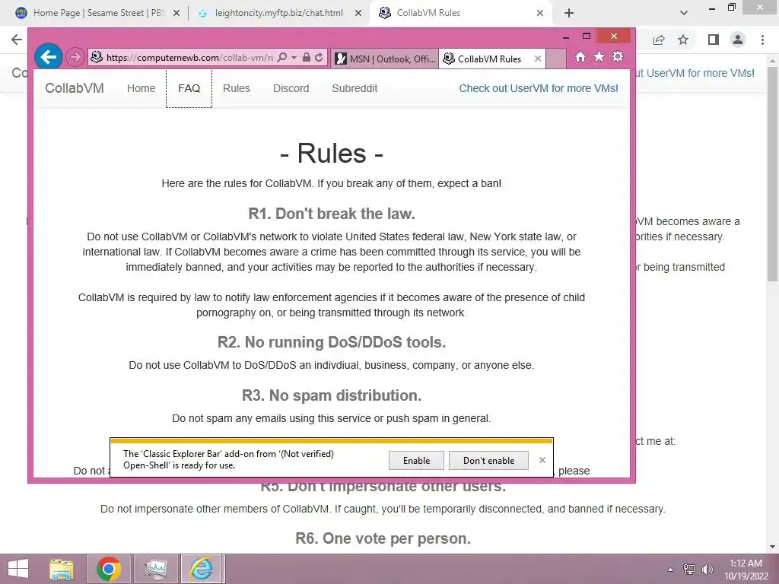Click the '- Rules -' page title
This screenshot has height=584, width=779.
click(332, 153)
